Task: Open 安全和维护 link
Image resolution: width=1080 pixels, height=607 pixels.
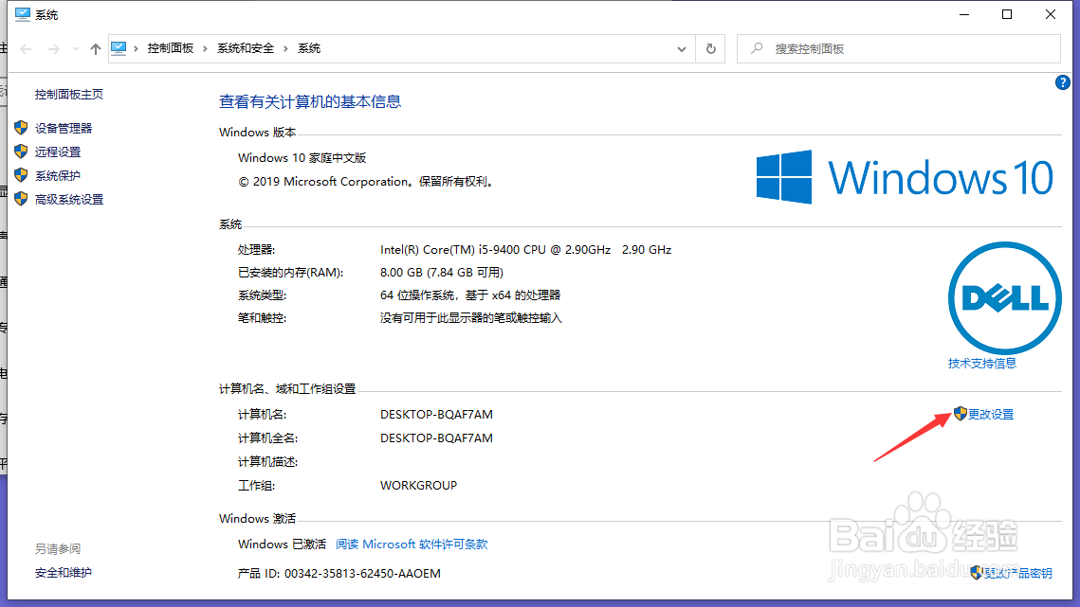Action: click(x=64, y=573)
